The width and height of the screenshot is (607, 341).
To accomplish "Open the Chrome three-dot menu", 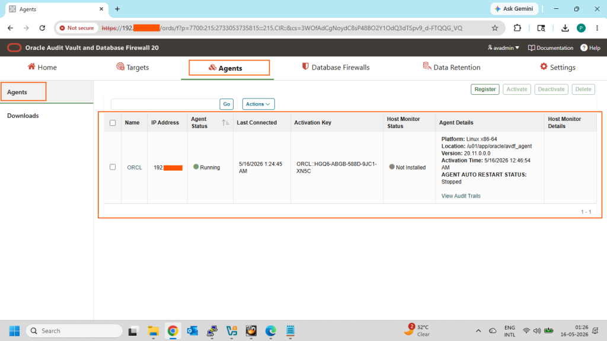I will click(597, 28).
